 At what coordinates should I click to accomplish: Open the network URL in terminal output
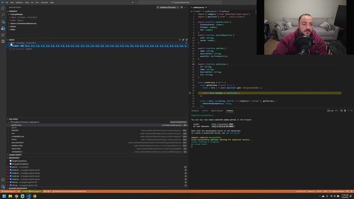coord(222,127)
